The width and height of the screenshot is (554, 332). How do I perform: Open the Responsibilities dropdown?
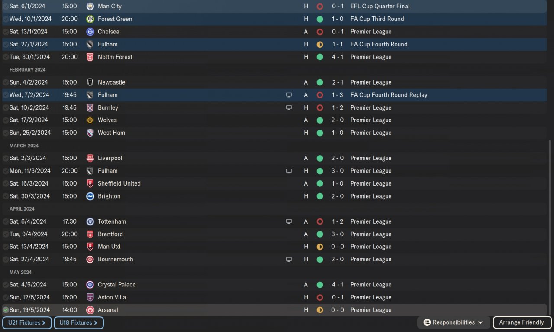[x=454, y=322]
